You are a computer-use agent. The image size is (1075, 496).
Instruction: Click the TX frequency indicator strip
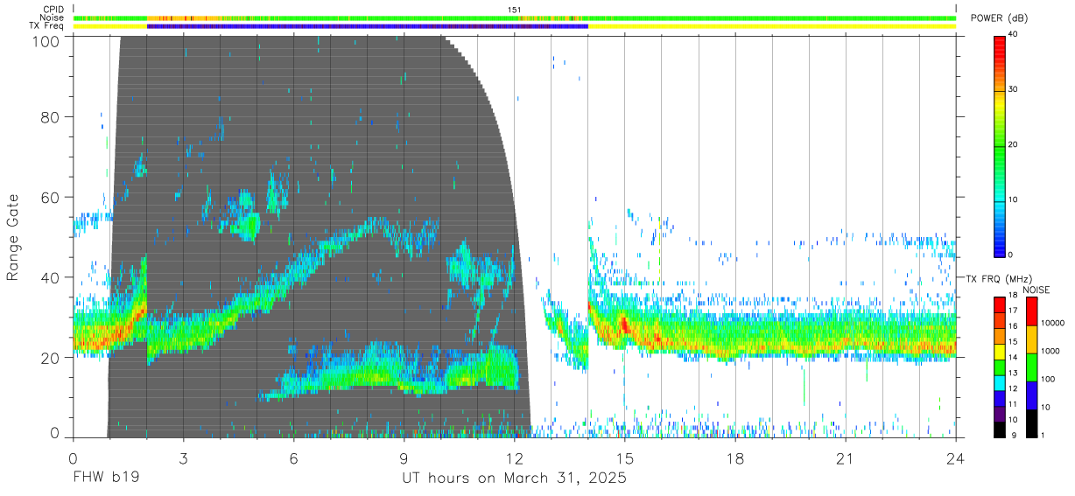coord(515,26)
